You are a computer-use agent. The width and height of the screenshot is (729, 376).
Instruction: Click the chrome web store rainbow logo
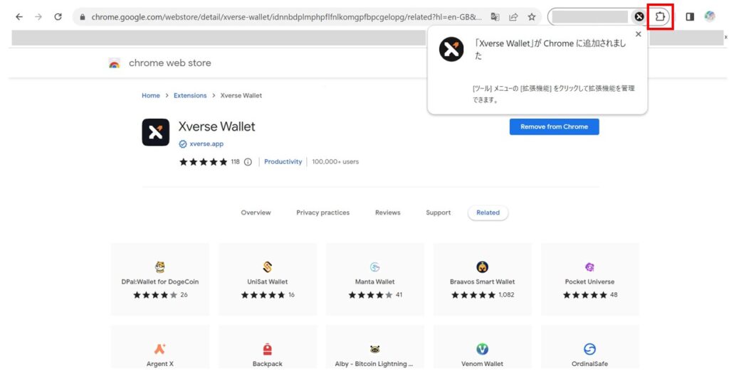pyautogui.click(x=115, y=63)
